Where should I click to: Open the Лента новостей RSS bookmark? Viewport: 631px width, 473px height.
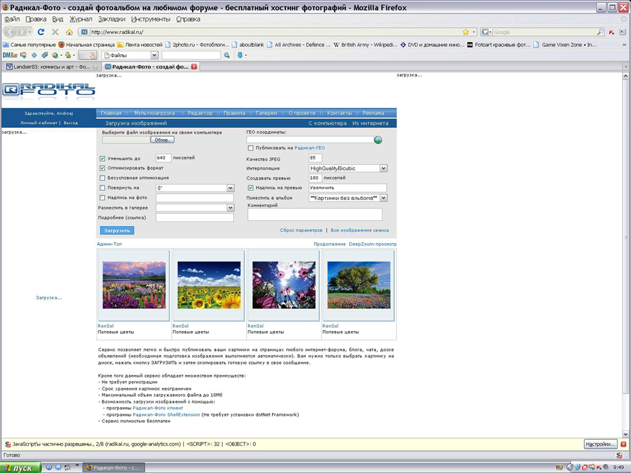coord(140,45)
